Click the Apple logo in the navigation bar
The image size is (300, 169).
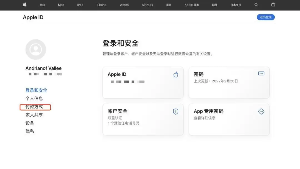click(x=24, y=5)
